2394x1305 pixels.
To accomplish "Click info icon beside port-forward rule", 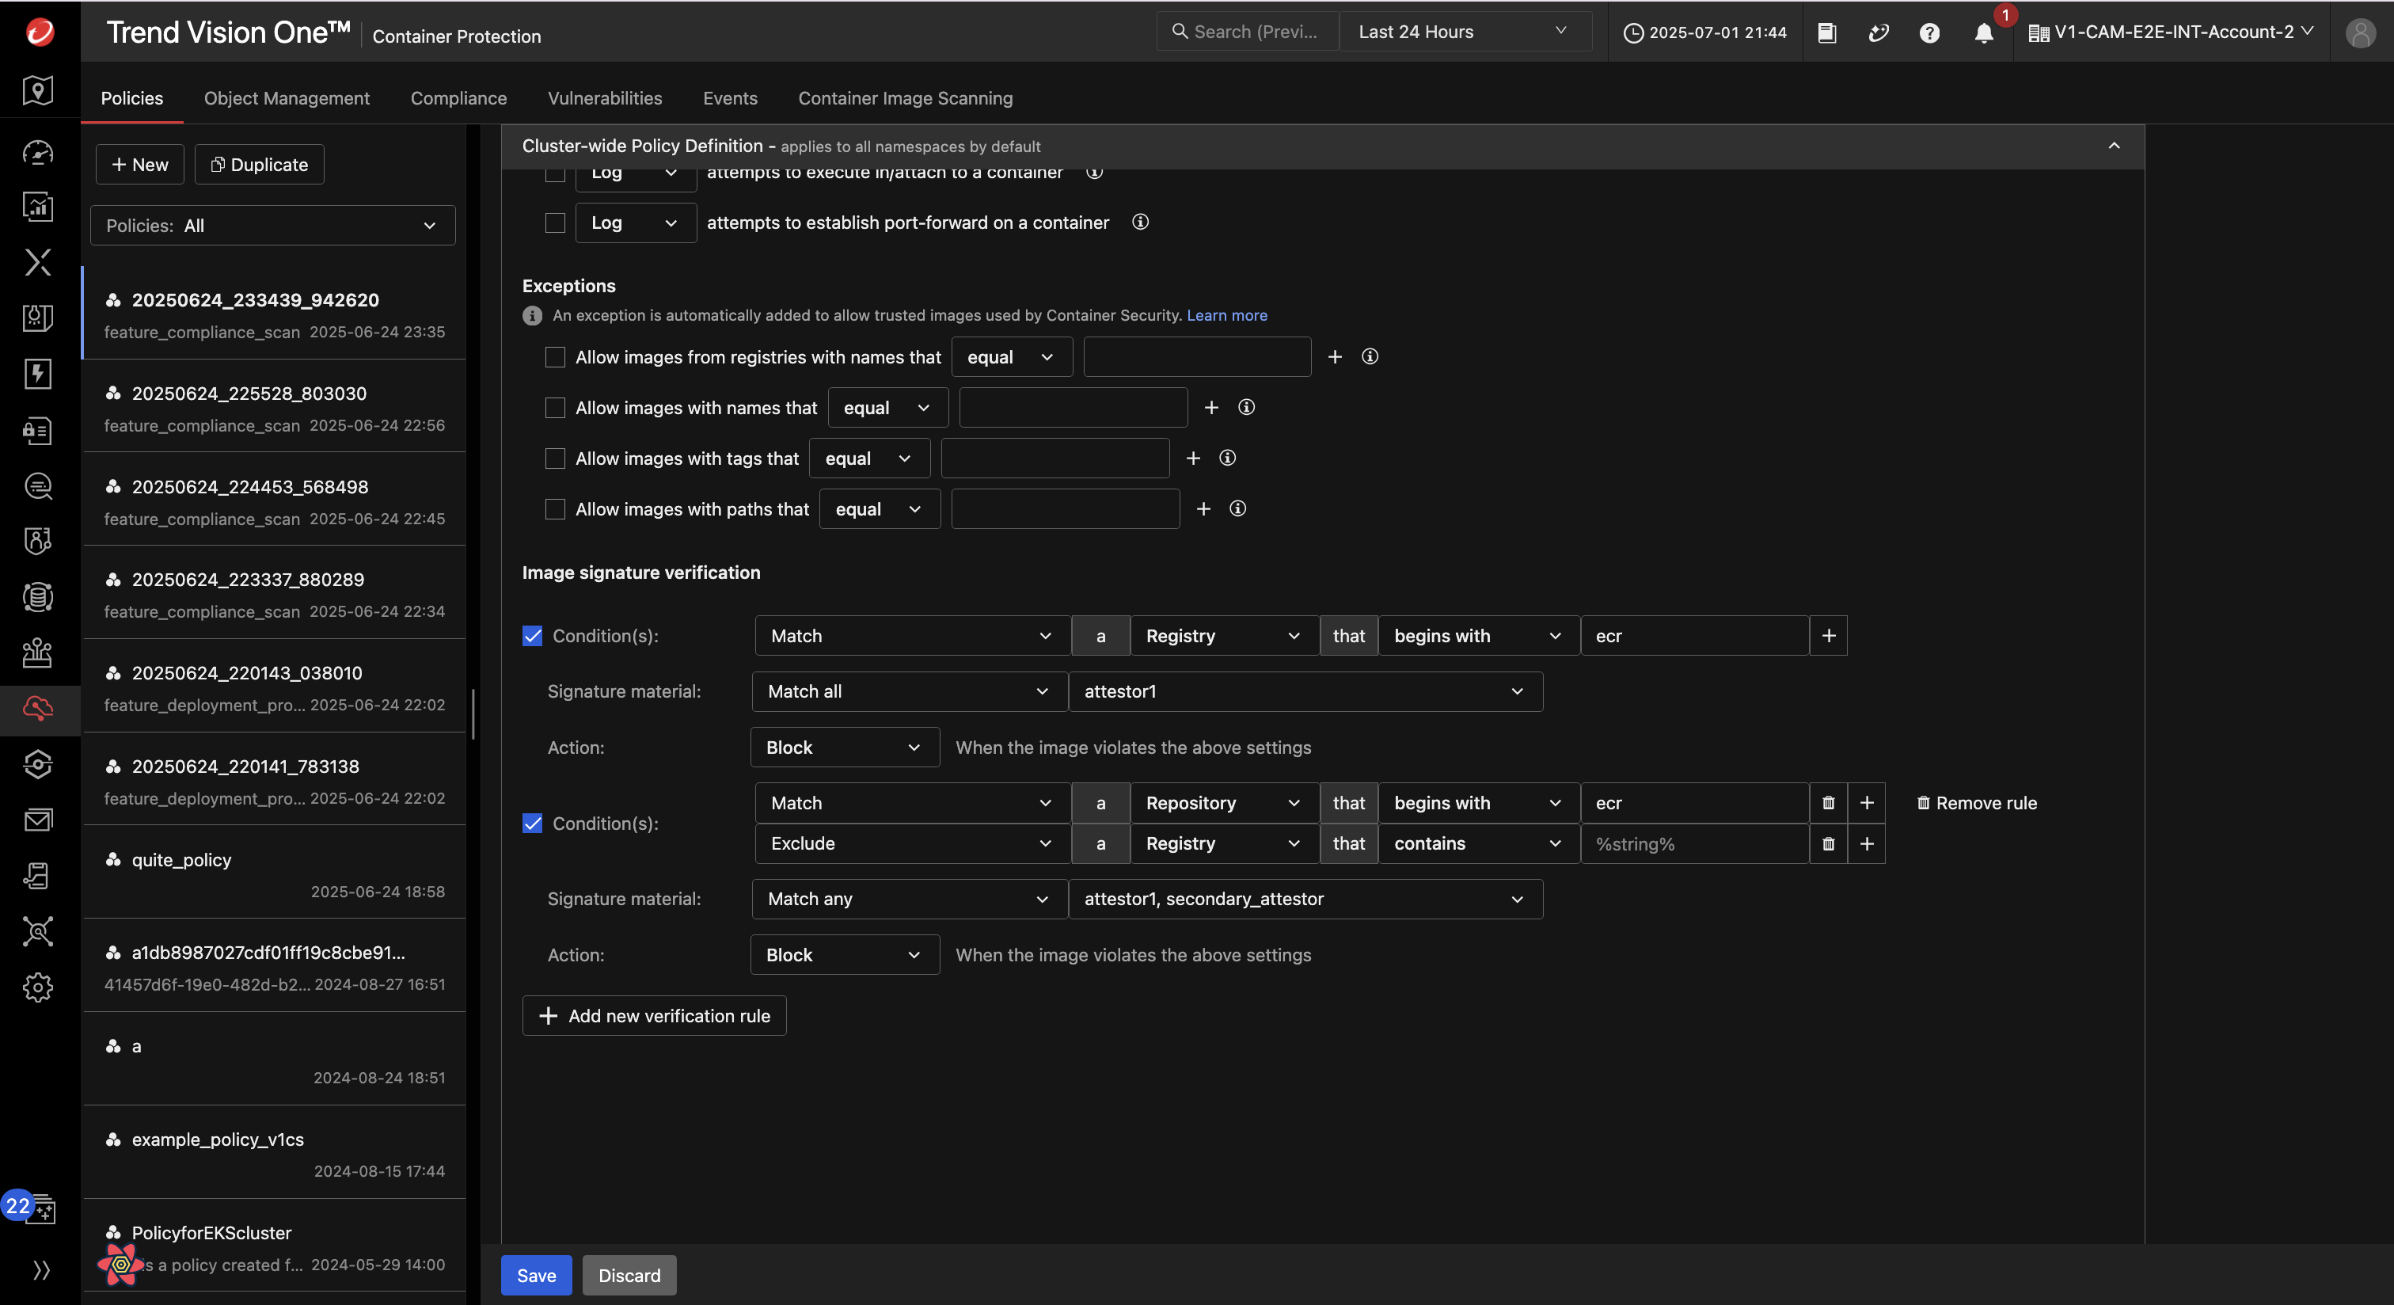I will pos(1140,223).
